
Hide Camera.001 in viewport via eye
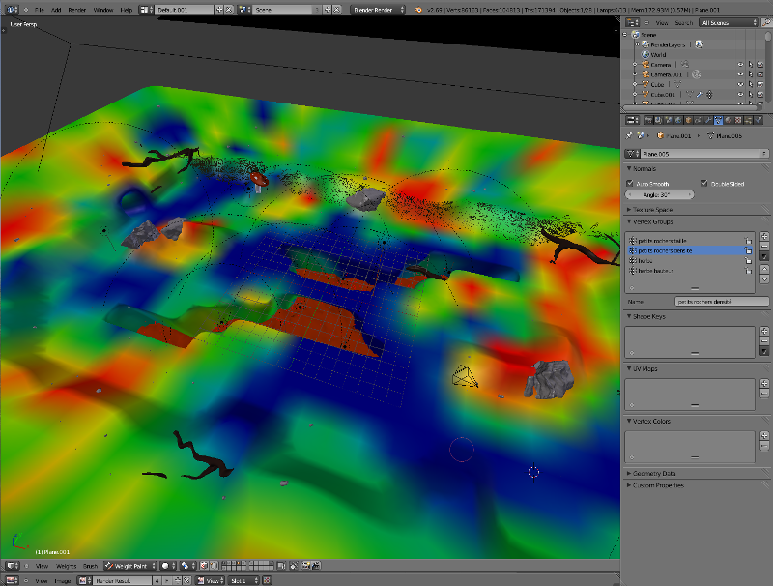coord(740,74)
